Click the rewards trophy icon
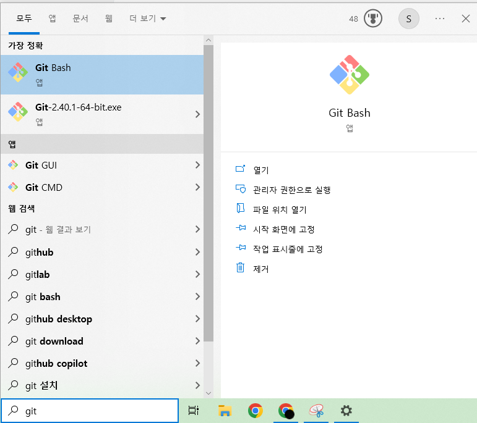This screenshot has width=477, height=423. pos(373,19)
